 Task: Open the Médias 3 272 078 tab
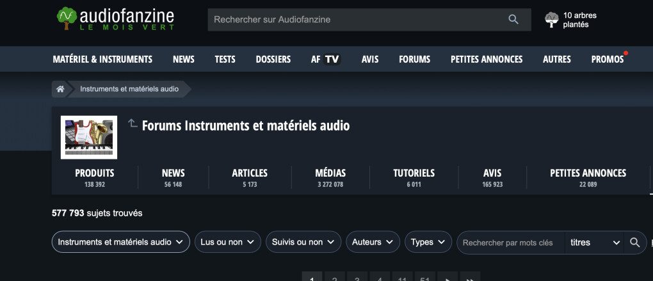[x=330, y=178]
